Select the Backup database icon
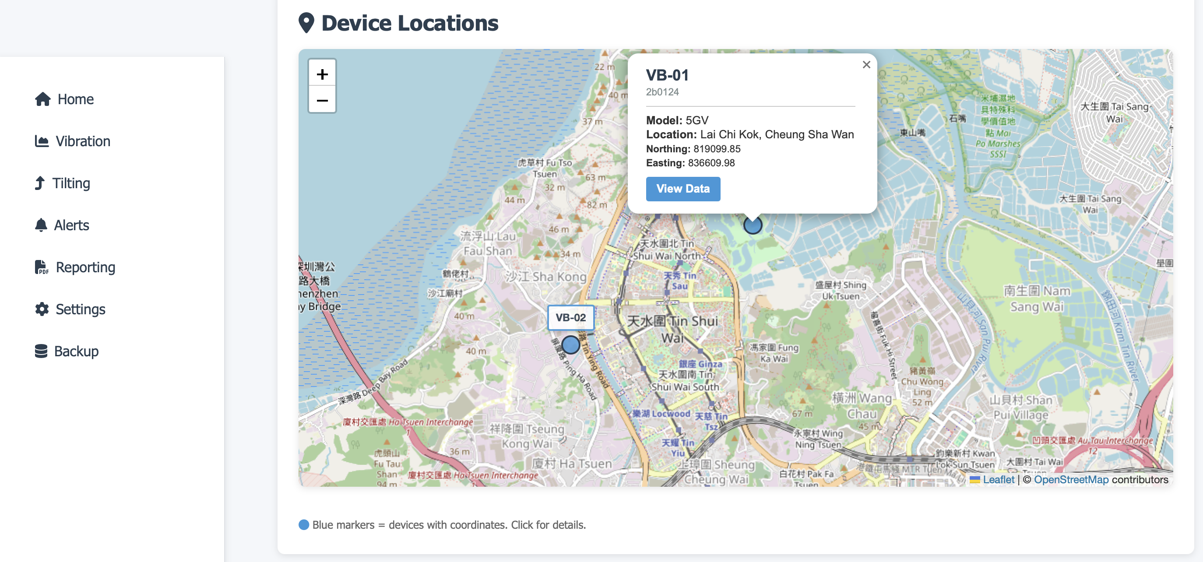The height and width of the screenshot is (562, 1203). 41,351
